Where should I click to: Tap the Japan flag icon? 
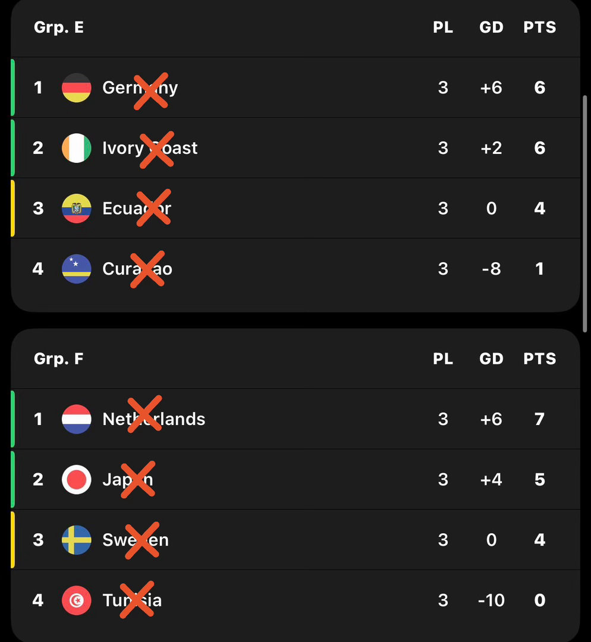click(x=77, y=480)
